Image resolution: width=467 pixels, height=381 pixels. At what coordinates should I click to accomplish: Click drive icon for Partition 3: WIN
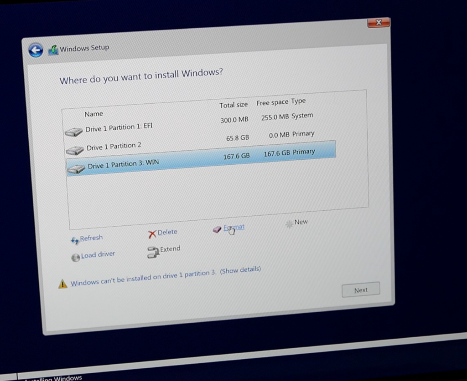click(76, 169)
